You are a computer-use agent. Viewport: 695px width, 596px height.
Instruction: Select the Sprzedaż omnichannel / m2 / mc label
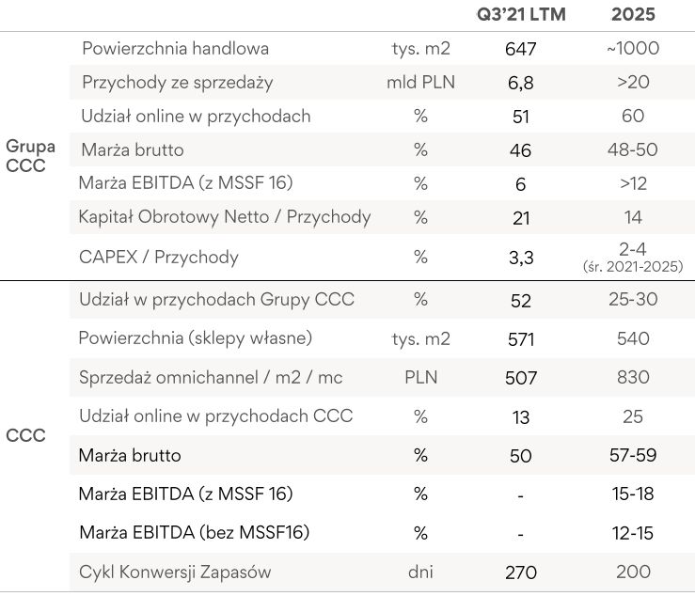coord(211,378)
